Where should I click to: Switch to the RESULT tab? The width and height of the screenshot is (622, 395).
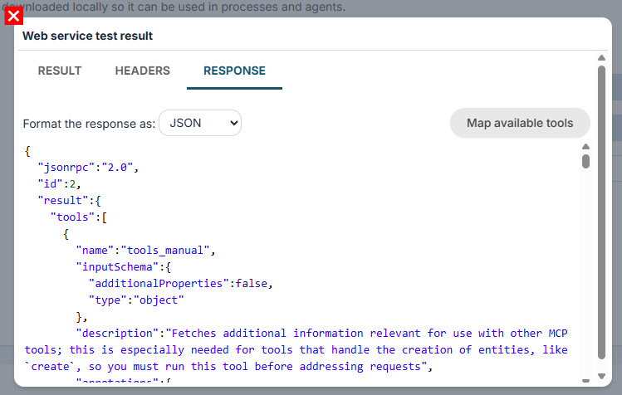click(60, 71)
